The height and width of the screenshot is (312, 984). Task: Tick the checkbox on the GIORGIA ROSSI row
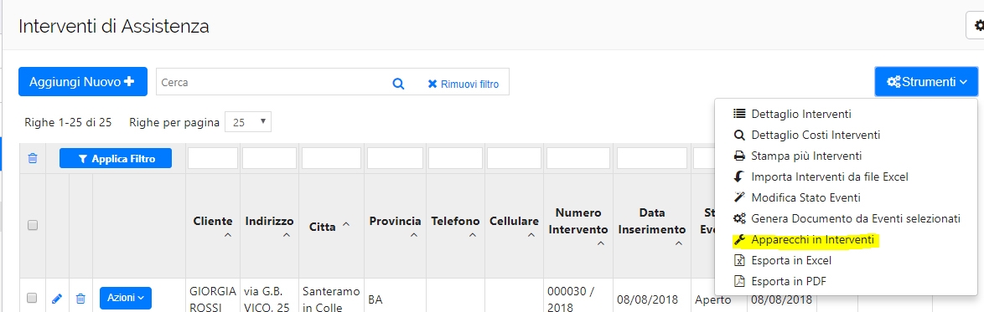33,299
